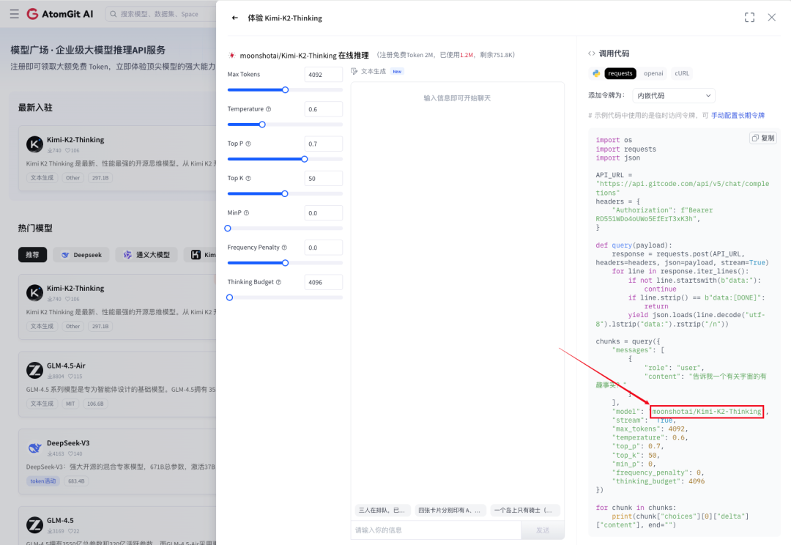Viewport: 791px width, 545px height.
Task: Click the MinP value field
Action: click(x=324, y=213)
